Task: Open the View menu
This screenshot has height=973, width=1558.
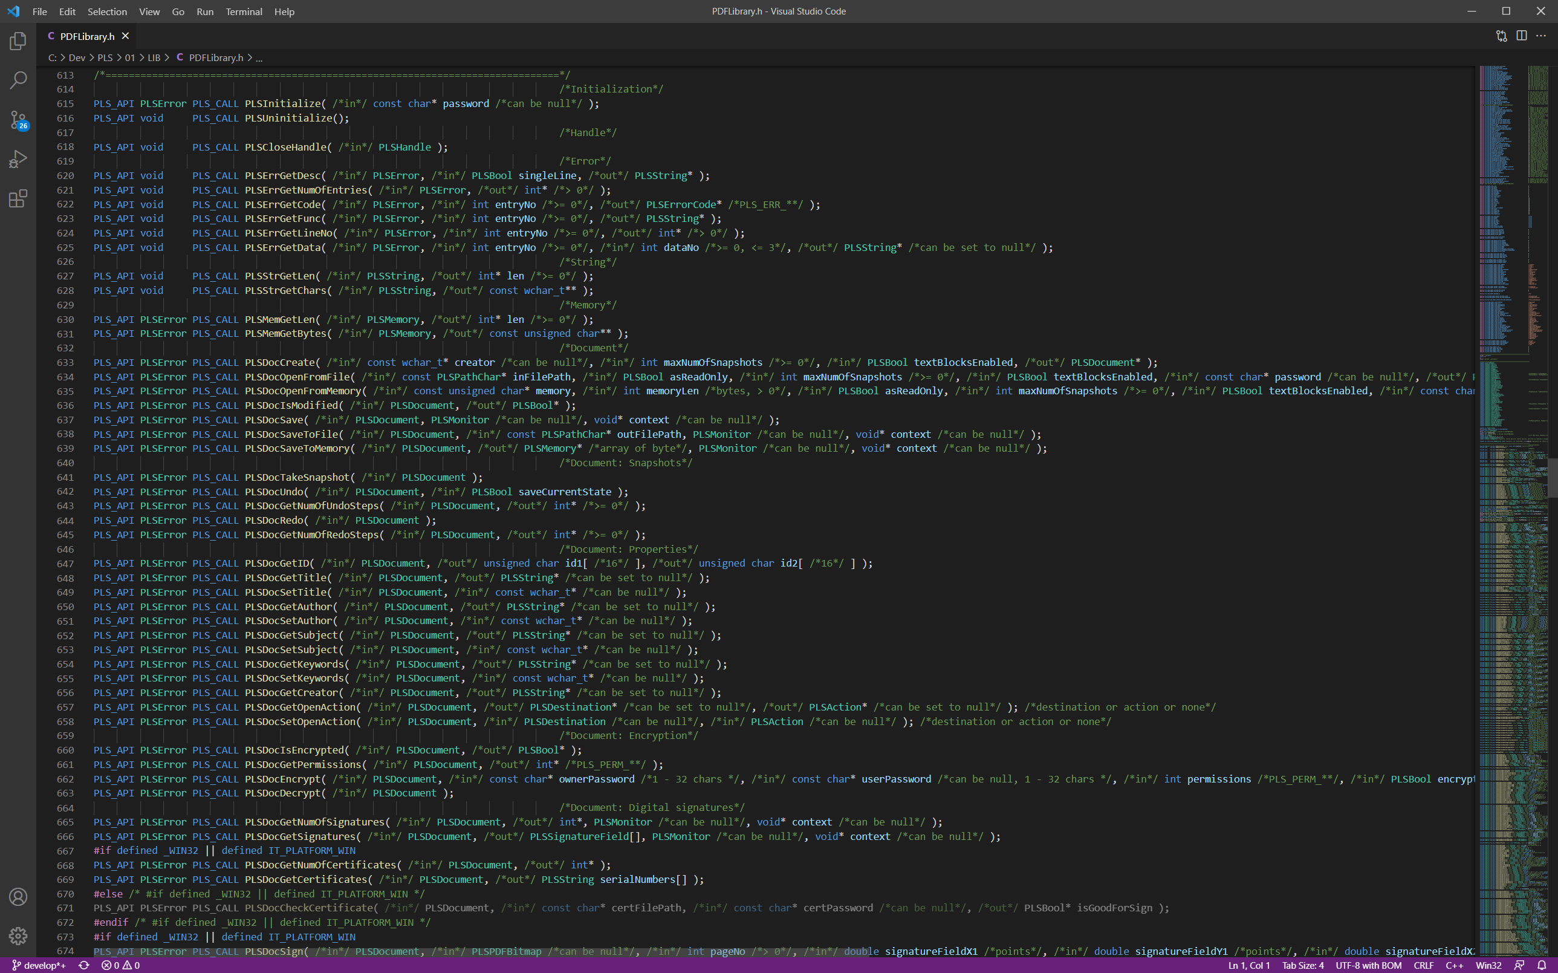Action: coord(149,11)
